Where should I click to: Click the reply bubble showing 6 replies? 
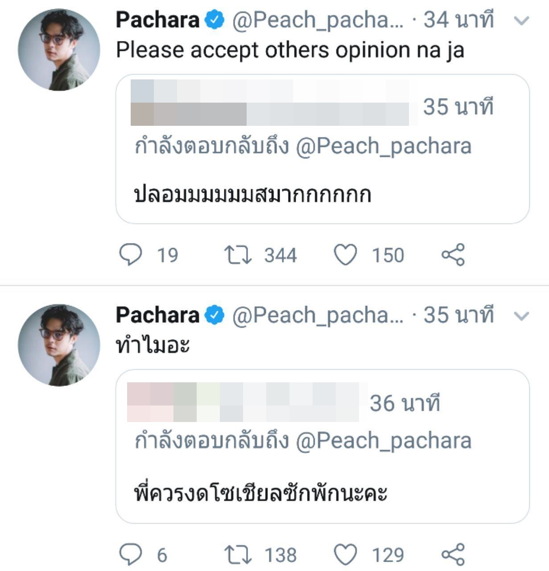pyautogui.click(x=130, y=554)
